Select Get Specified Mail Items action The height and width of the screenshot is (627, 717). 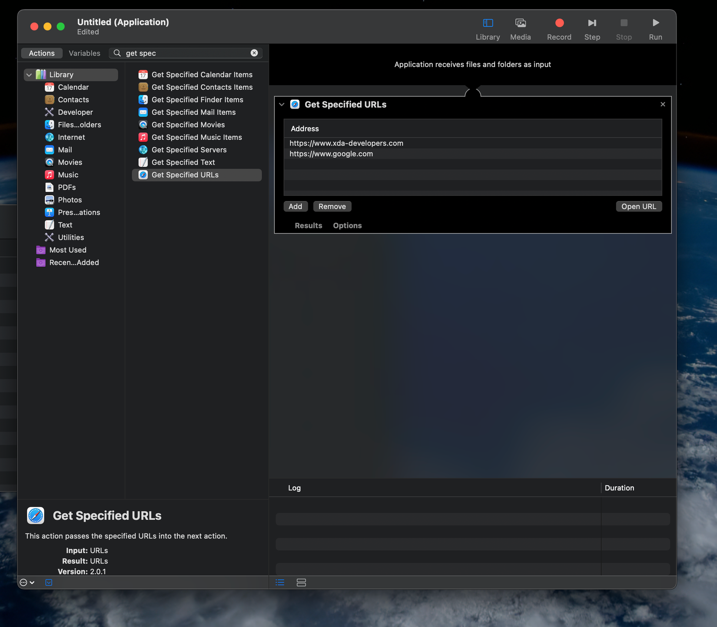pos(197,112)
